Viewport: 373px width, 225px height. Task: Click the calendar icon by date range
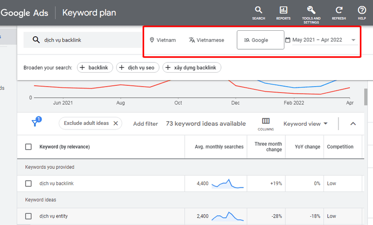(288, 40)
